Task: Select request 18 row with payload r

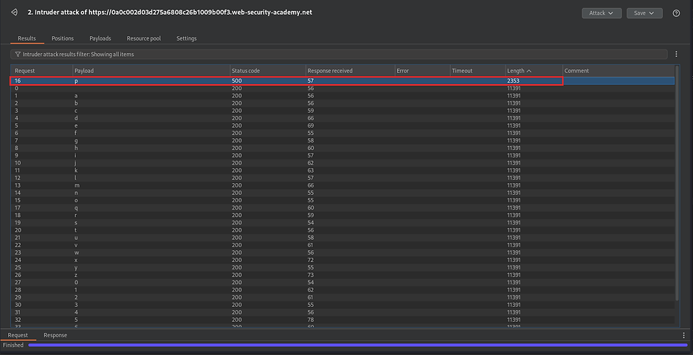Action: tap(343, 216)
